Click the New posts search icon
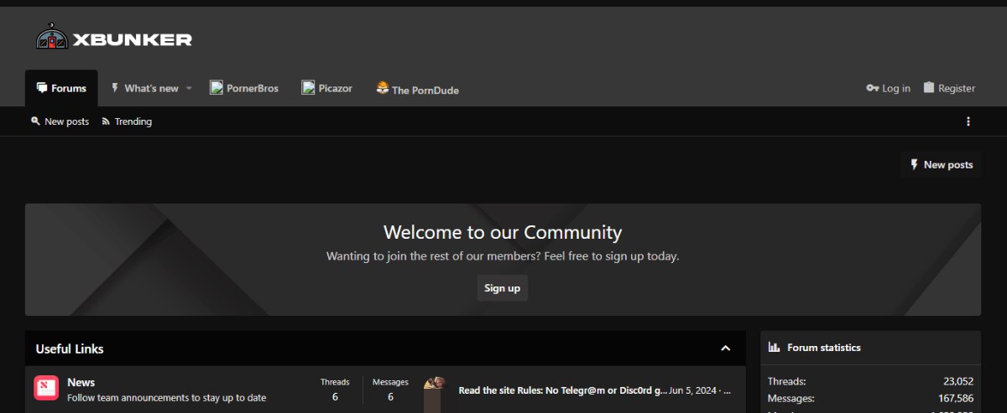Image resolution: width=1007 pixels, height=413 pixels. 35,121
